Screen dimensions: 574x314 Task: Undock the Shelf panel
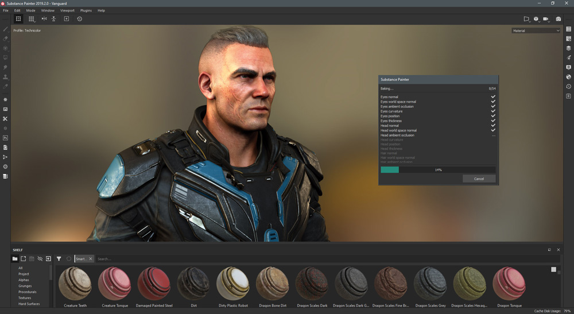pyautogui.click(x=549, y=250)
